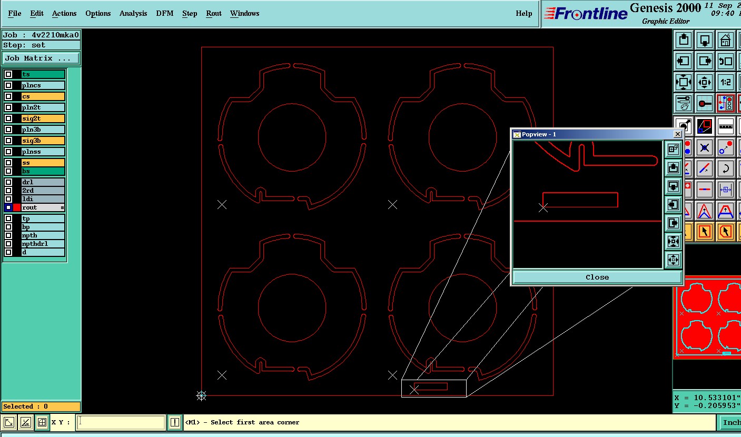Click the Close button in Popview window
The width and height of the screenshot is (741, 437).
[x=597, y=277]
